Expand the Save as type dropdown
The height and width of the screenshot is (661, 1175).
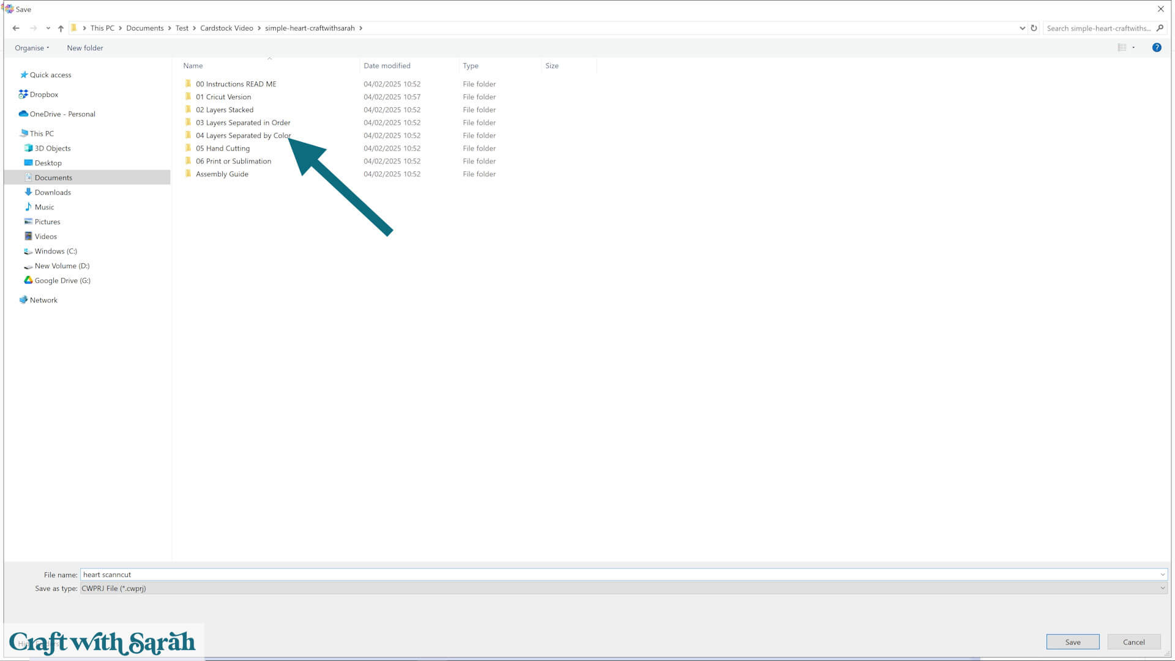[1162, 588]
